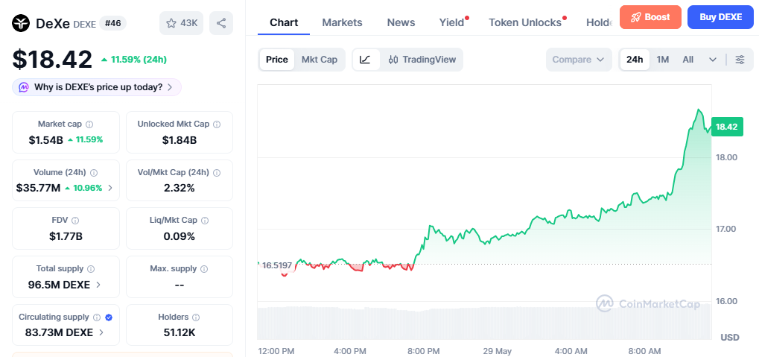This screenshot has width=759, height=357.
Task: Expand Circulating supply 83.73M DEXE chevron
Action: point(101,332)
